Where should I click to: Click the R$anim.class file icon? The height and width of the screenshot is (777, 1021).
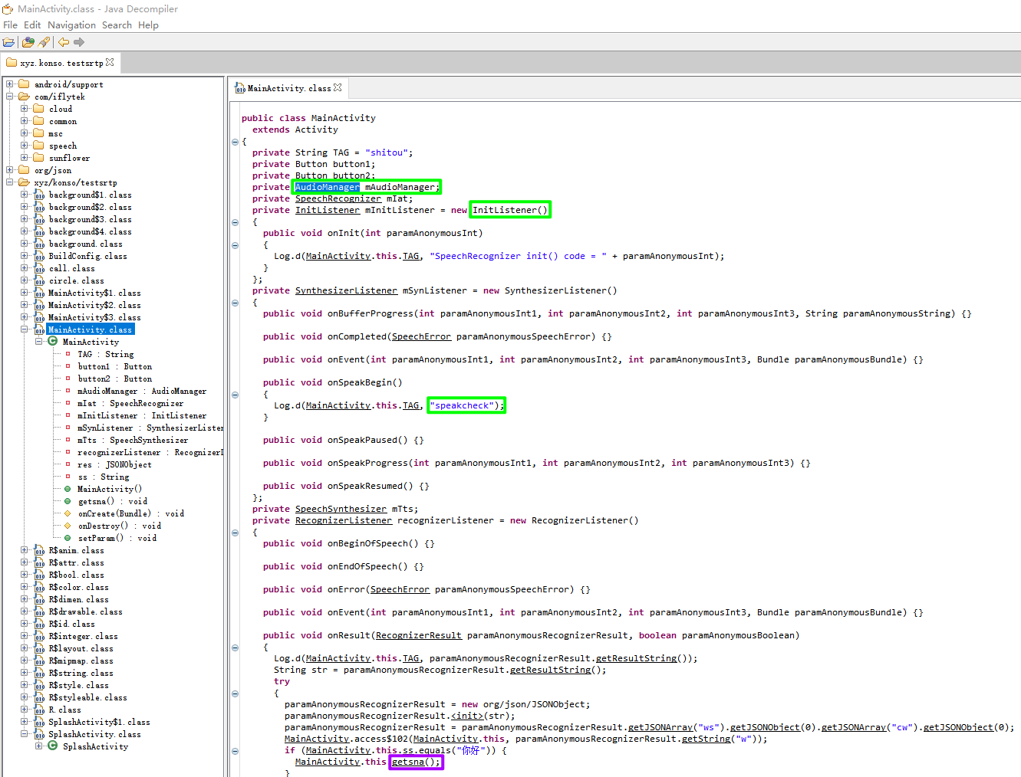[38, 550]
